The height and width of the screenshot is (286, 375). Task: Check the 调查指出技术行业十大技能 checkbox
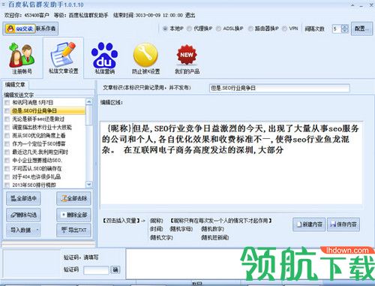point(7,127)
